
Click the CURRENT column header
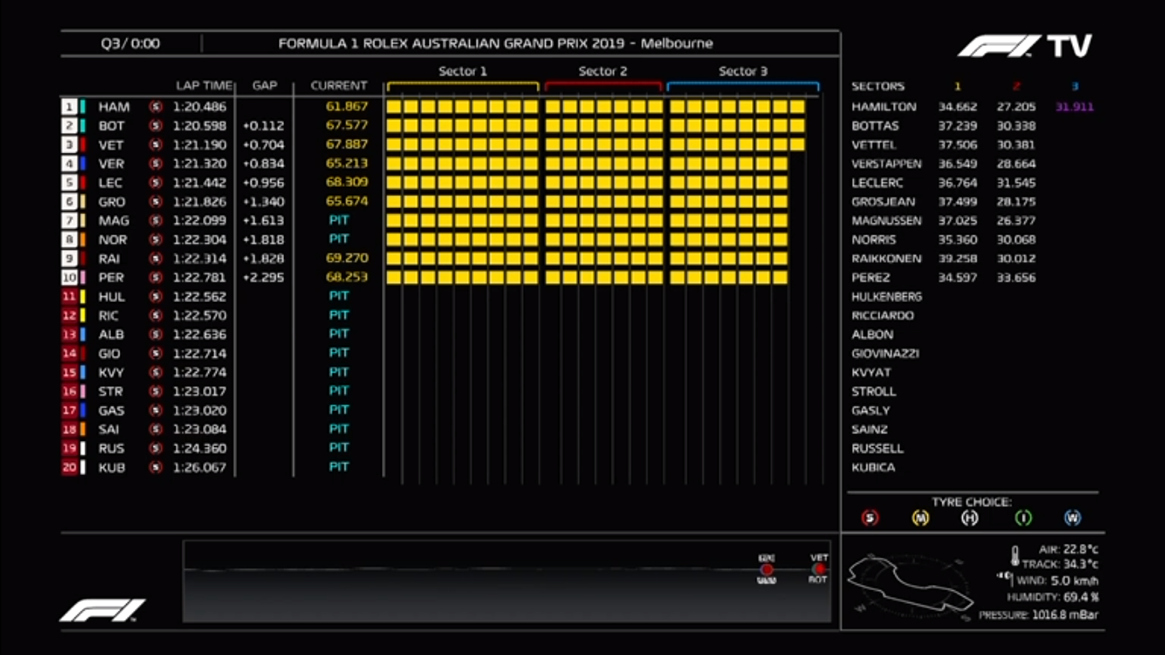(x=339, y=85)
